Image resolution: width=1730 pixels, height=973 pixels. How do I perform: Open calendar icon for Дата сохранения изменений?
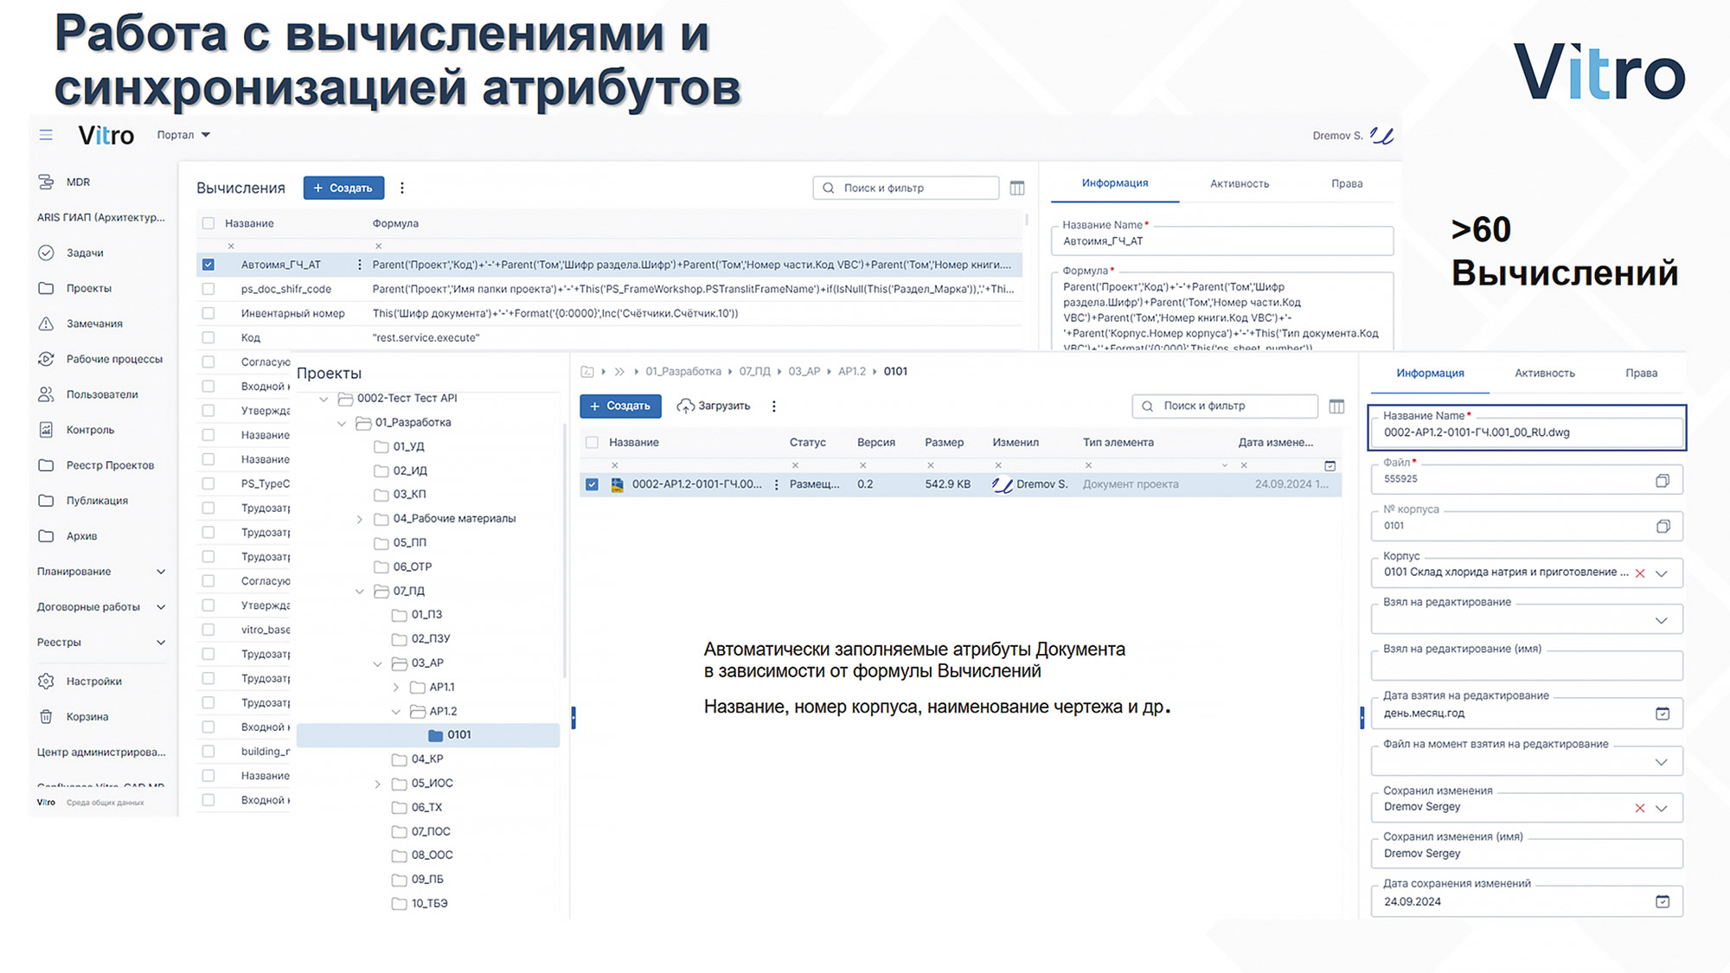click(x=1662, y=901)
